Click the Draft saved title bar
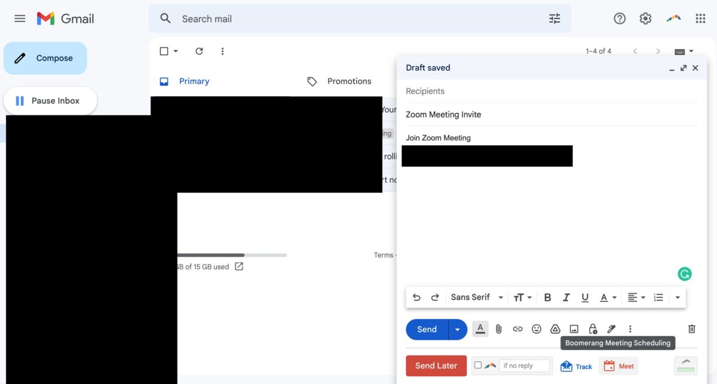The height and width of the screenshot is (384, 717). pos(551,68)
